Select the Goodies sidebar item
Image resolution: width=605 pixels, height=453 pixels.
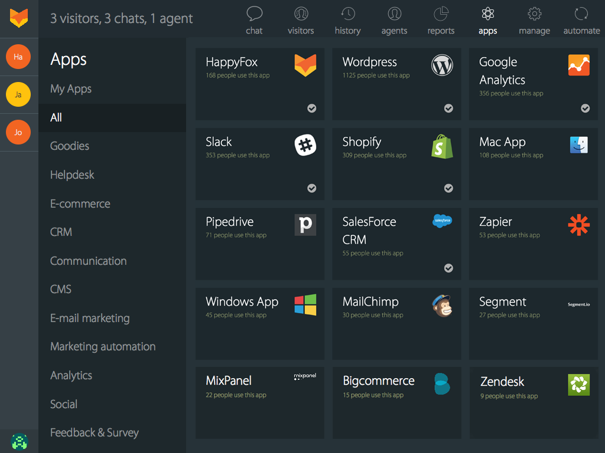[69, 146]
